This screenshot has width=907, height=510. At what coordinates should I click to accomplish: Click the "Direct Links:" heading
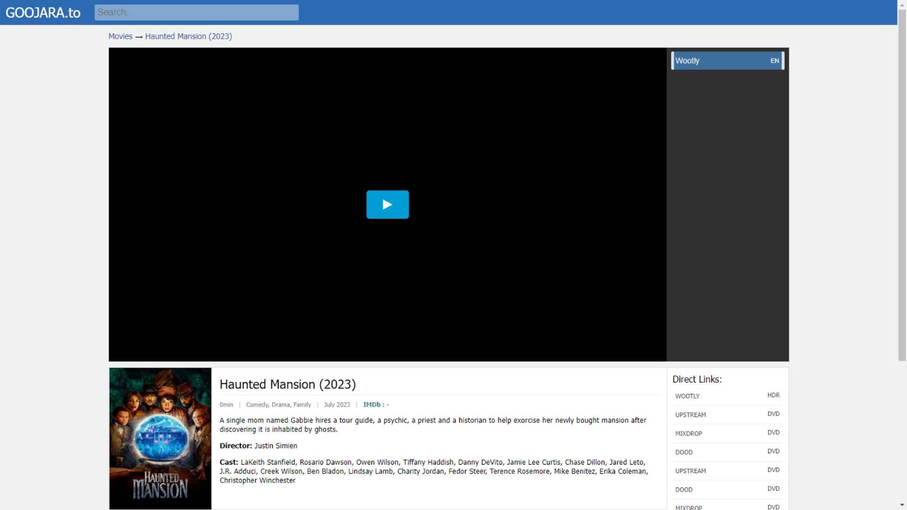tap(697, 379)
